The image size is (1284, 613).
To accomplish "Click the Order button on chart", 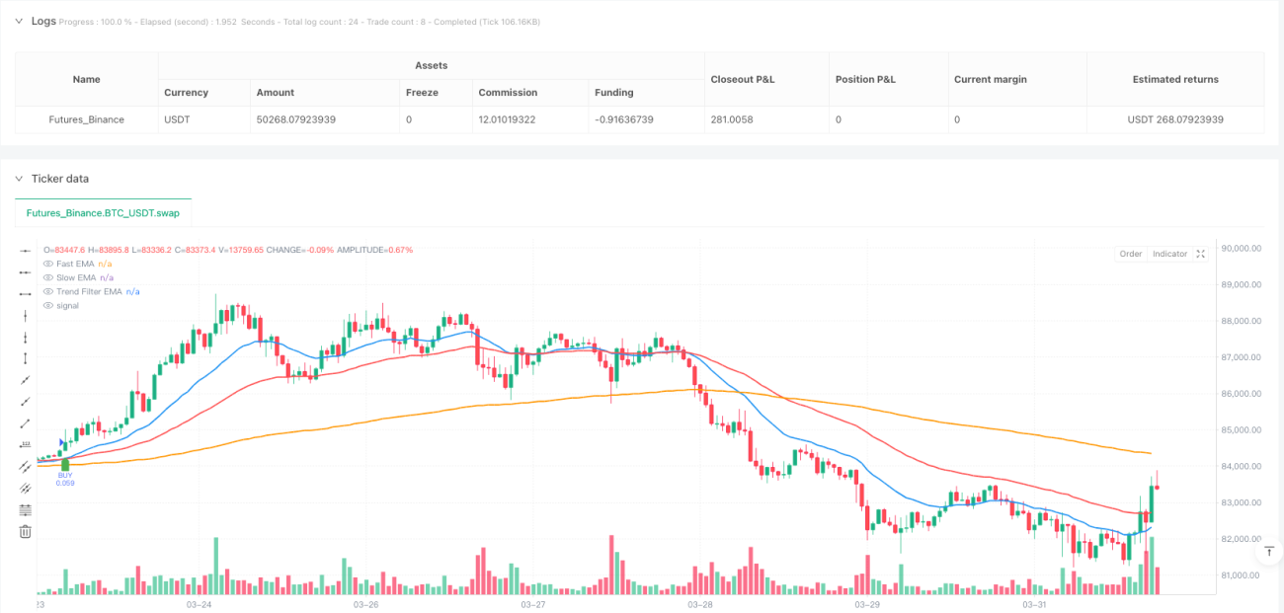I will pos(1130,254).
